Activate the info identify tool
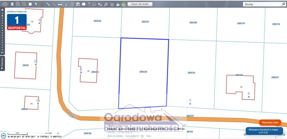Viewport: 287px width, 139px height. coord(42,4)
